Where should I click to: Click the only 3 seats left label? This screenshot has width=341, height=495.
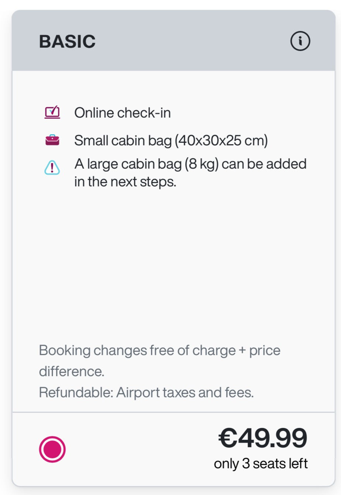261,464
